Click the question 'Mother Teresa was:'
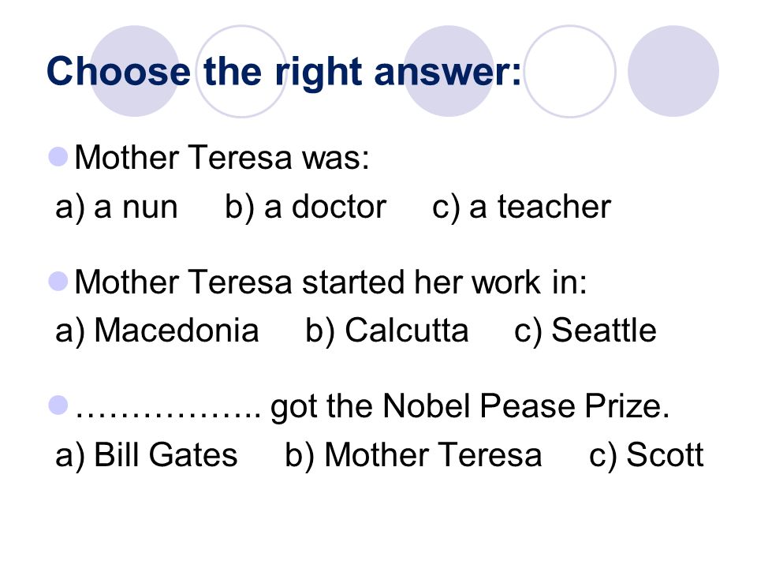The width and height of the screenshot is (757, 568). (x=222, y=158)
